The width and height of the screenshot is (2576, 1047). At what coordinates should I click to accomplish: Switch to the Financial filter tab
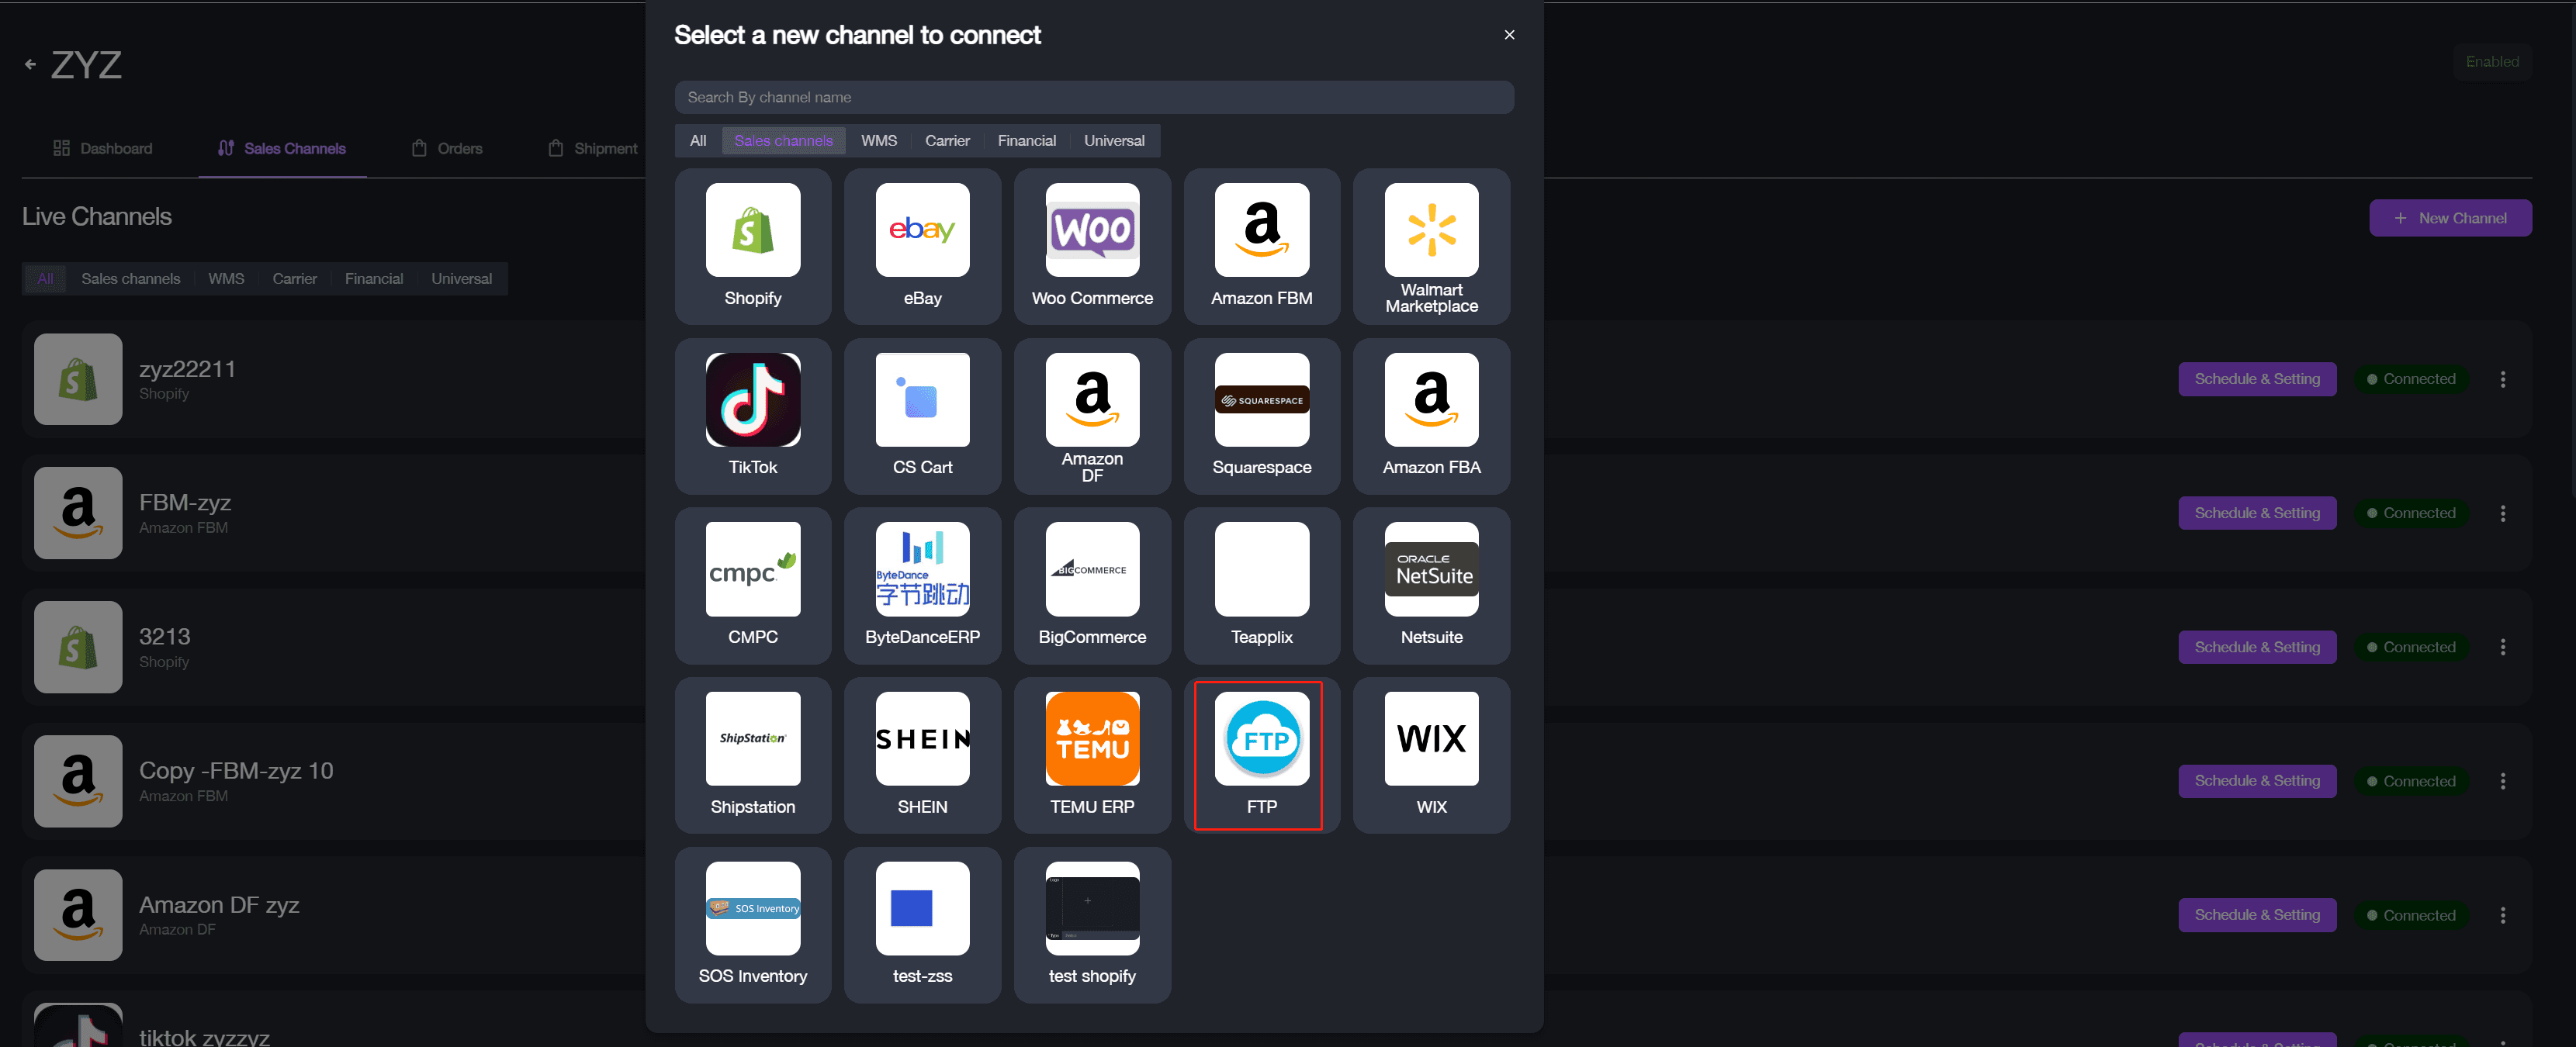[x=1027, y=141]
